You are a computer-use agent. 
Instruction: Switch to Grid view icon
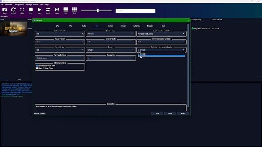coord(75,11)
